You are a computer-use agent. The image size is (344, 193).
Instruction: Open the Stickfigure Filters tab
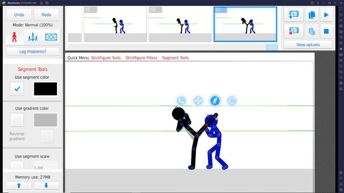pyautogui.click(x=141, y=58)
